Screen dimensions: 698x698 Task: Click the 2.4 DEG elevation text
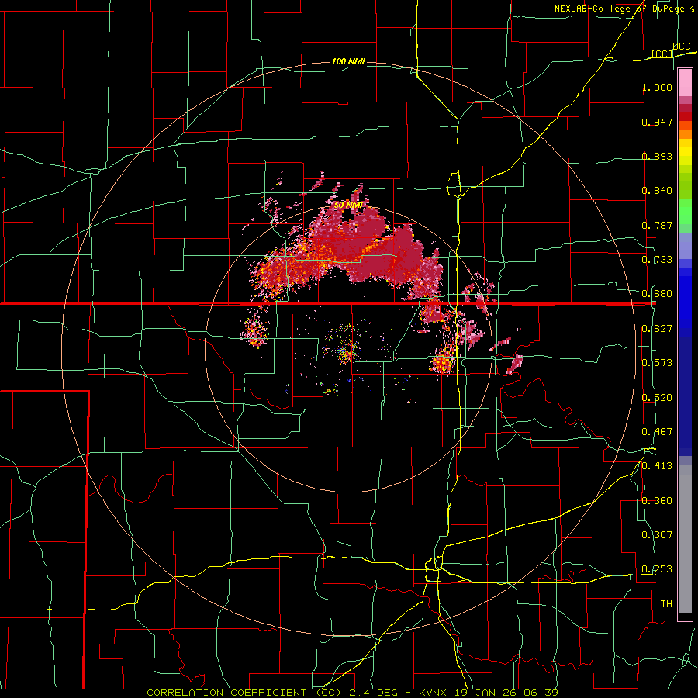pos(373,693)
